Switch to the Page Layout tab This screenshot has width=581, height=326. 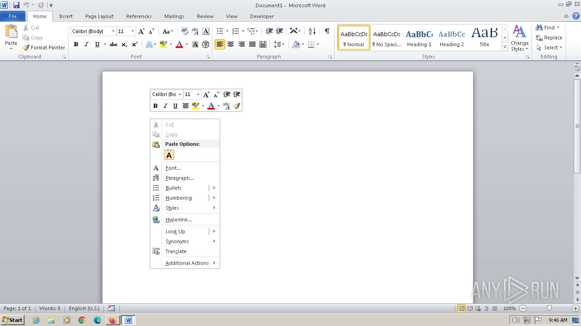coord(99,16)
